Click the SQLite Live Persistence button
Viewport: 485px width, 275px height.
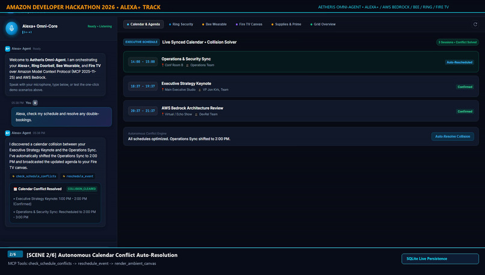pos(440,259)
